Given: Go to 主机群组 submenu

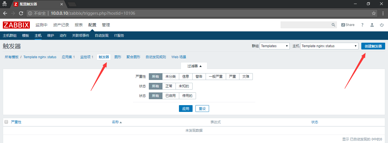Looking at the screenshot, I should click(10, 36).
